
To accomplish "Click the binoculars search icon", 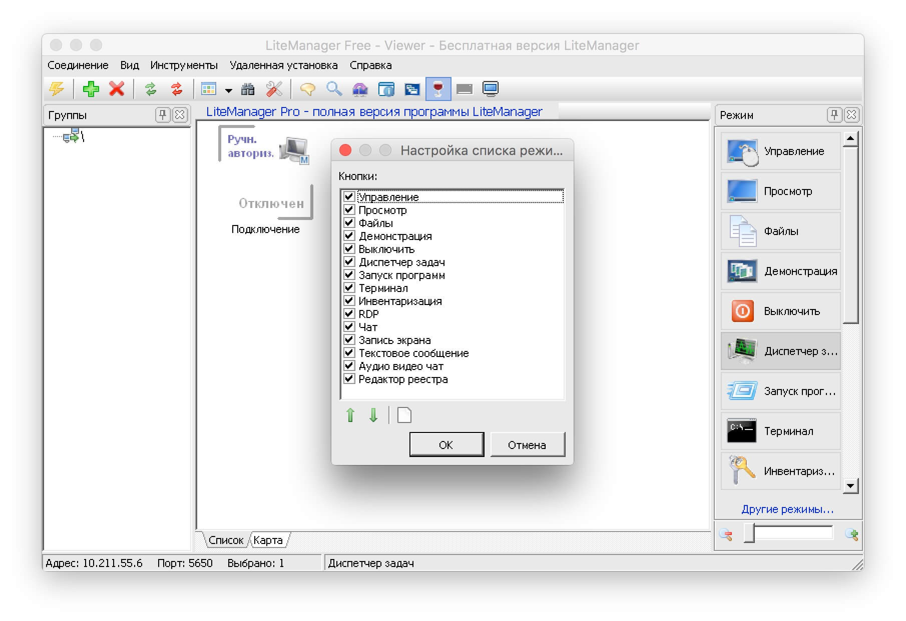I will click(x=248, y=89).
